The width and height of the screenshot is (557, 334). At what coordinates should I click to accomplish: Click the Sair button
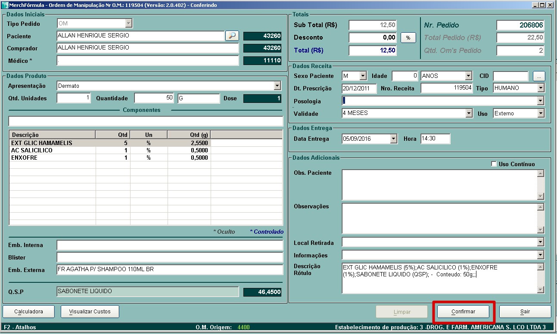[525, 312]
